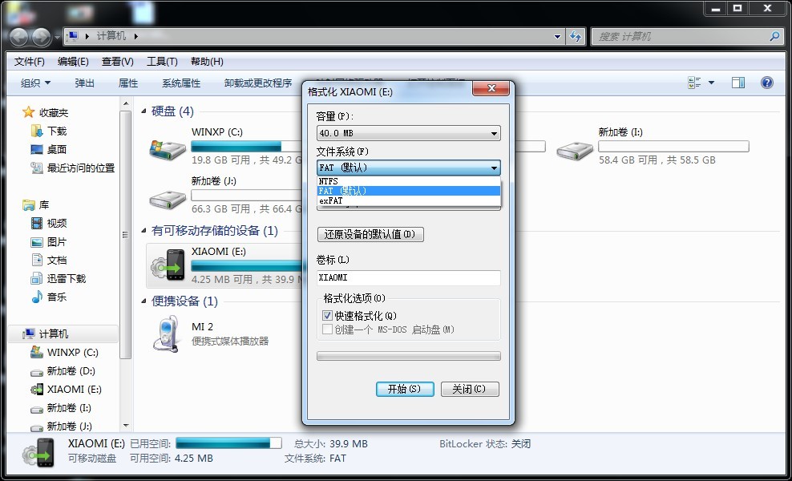Select the 新加卷 (I:) drive icon
The image size is (792, 481).
pyautogui.click(x=575, y=150)
